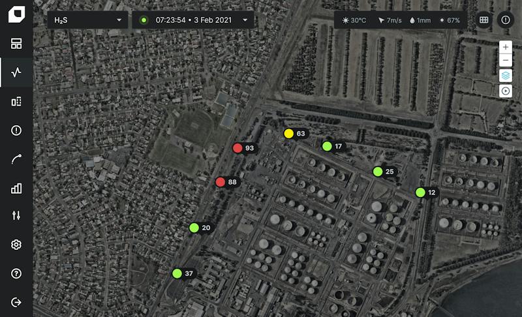522x317 pixels.
Task: Click the logout arrow icon
Action: pos(16,303)
